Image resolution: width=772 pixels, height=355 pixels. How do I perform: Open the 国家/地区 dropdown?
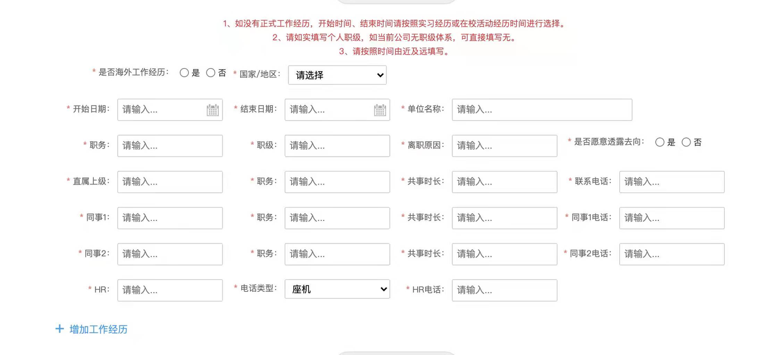(337, 75)
